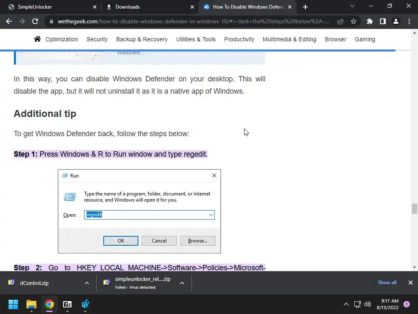Viewport: 418px width, 314px height.
Task: Open the 7-Zip taskbar icon
Action: pos(67,304)
